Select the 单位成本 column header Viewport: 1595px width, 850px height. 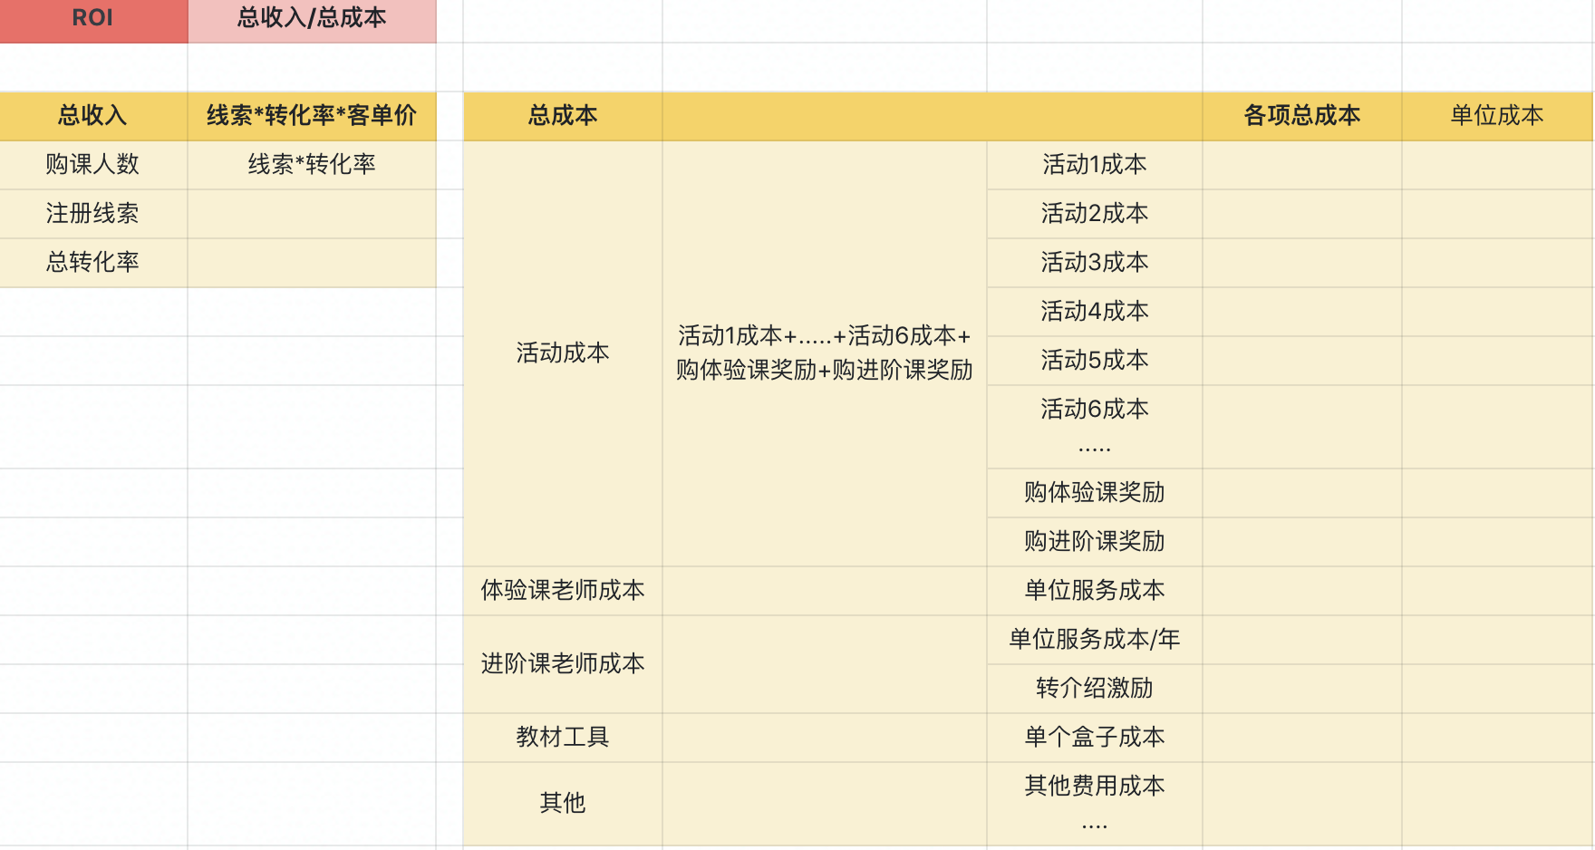[1497, 116]
